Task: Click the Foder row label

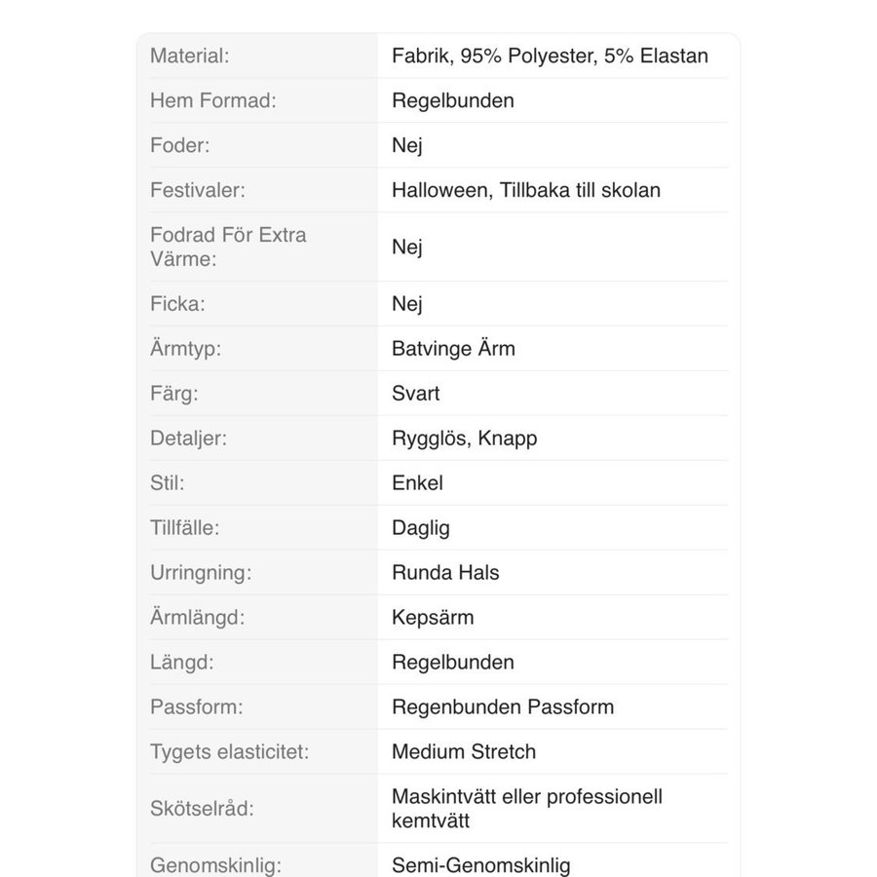Action: (180, 145)
